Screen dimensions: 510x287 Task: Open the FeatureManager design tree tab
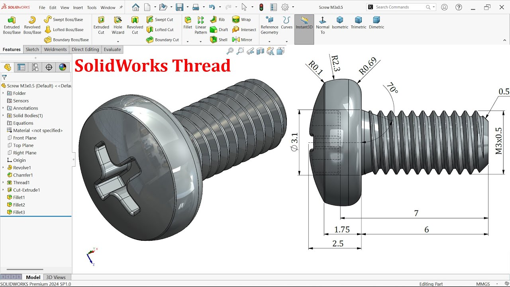pyautogui.click(x=8, y=67)
